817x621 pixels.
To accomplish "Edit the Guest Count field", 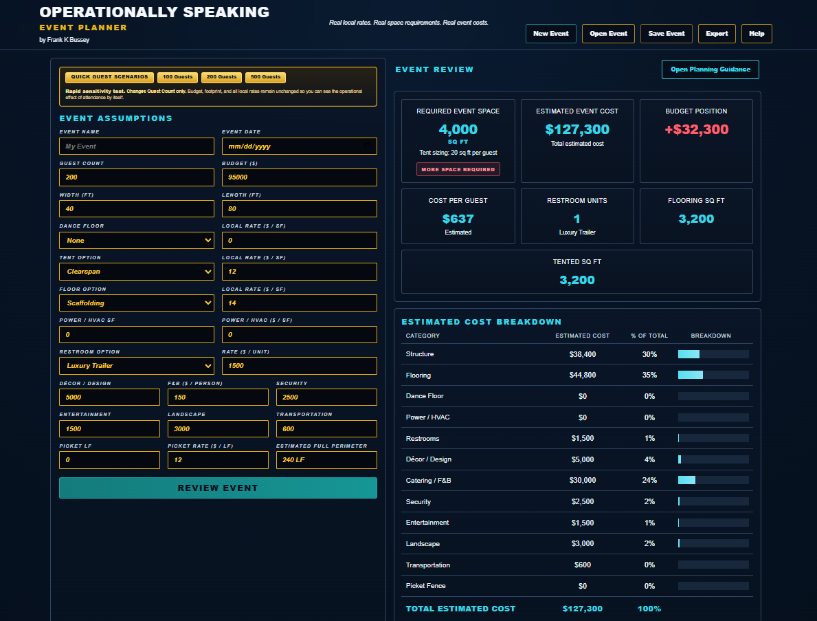I will coord(137,177).
